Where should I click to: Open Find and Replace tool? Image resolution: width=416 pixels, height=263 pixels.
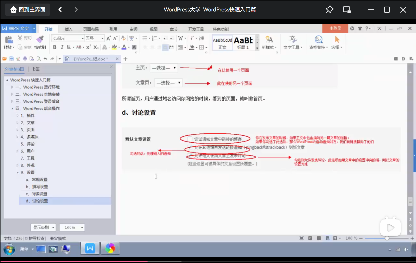tap(318, 42)
